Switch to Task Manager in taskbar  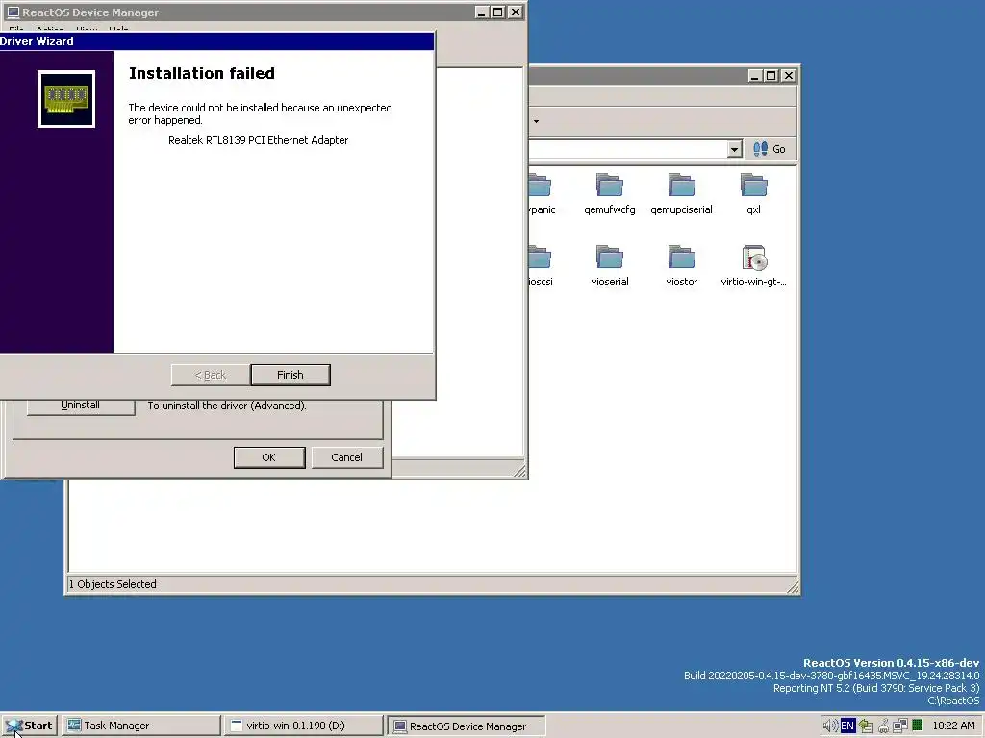(x=141, y=726)
